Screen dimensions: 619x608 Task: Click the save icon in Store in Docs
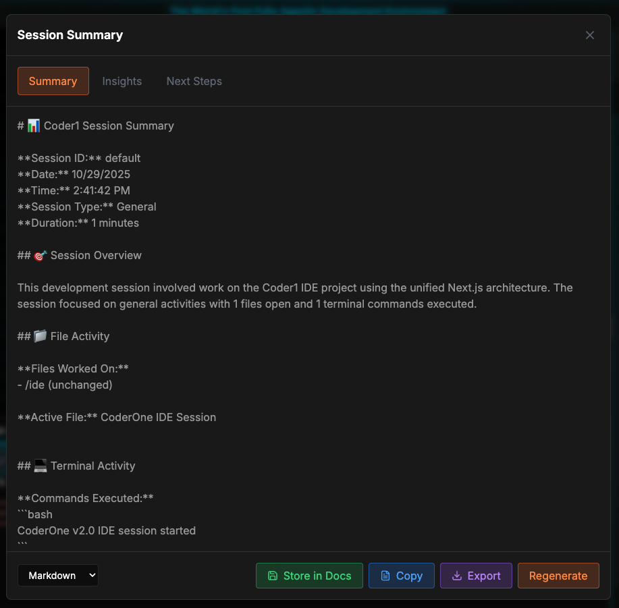(x=273, y=576)
